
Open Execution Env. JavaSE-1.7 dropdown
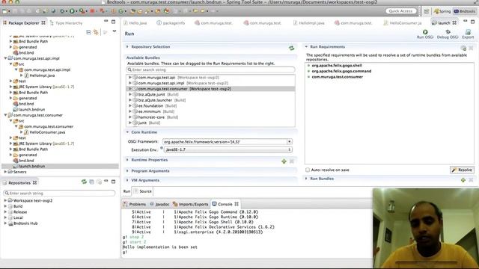click(228, 149)
